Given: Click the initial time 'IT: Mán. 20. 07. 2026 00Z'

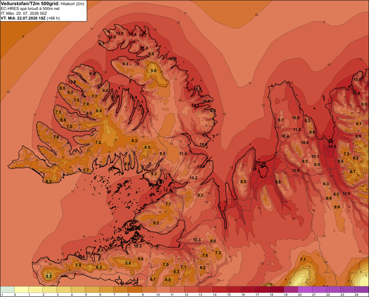Looking at the screenshot, I should (24, 13).
